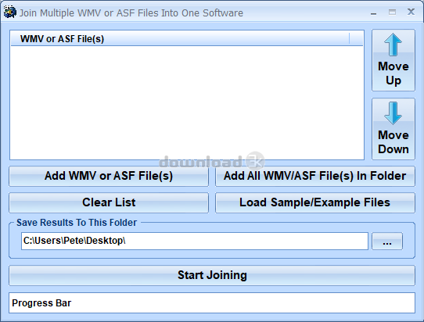The image size is (424, 322).
Task: Click the Save Results To This Folder label
Action: [x=77, y=223]
